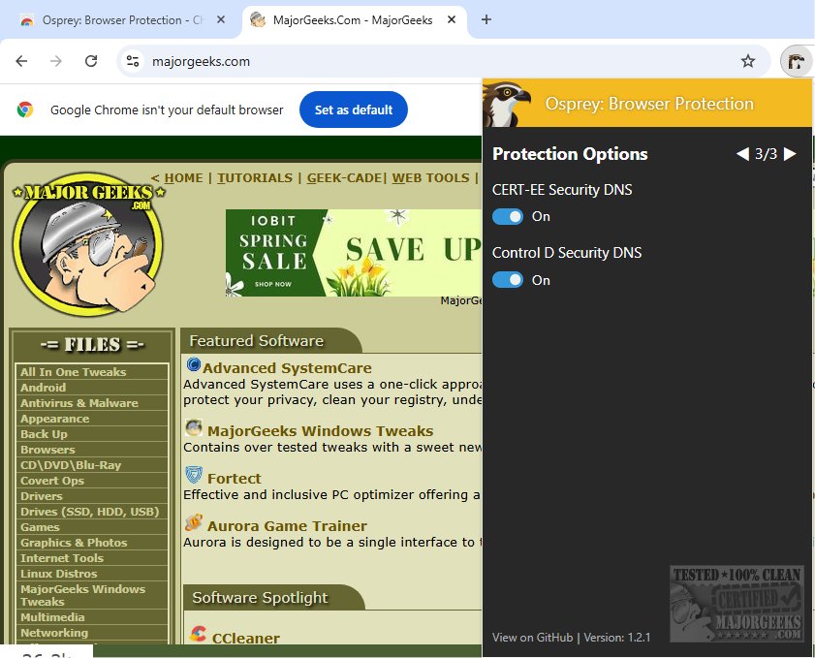Open Internet Tools category

pos(62,558)
